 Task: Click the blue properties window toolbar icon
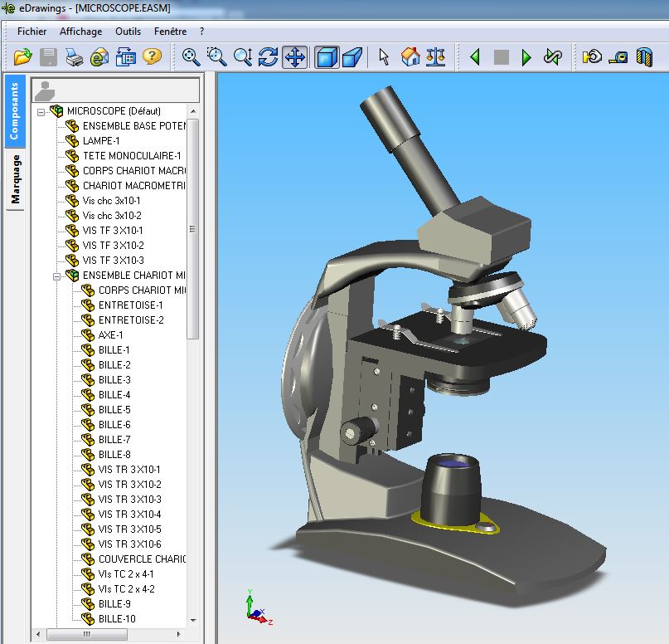pyautogui.click(x=126, y=57)
